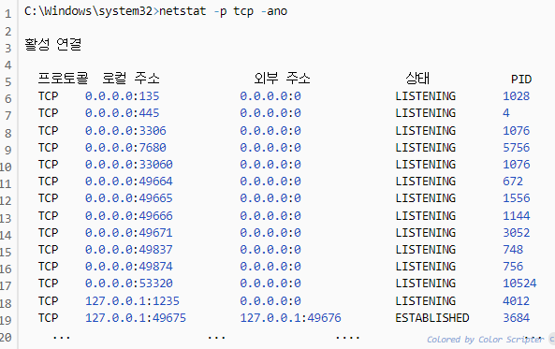Select column header "외부 주소"
The height and width of the screenshot is (349, 555).
282,78
